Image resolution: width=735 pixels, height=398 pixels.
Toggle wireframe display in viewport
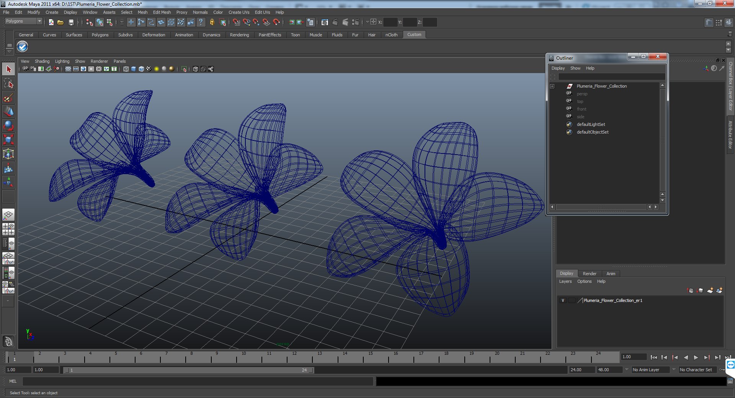tap(126, 69)
